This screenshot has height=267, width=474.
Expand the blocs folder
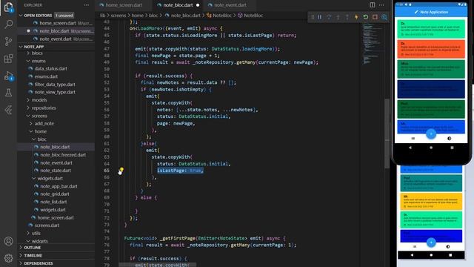pyautogui.click(x=37, y=53)
